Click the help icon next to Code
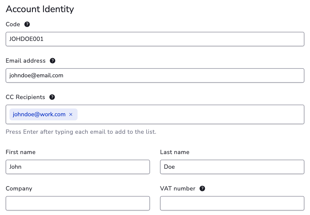This screenshot has width=310, height=215. click(x=27, y=24)
